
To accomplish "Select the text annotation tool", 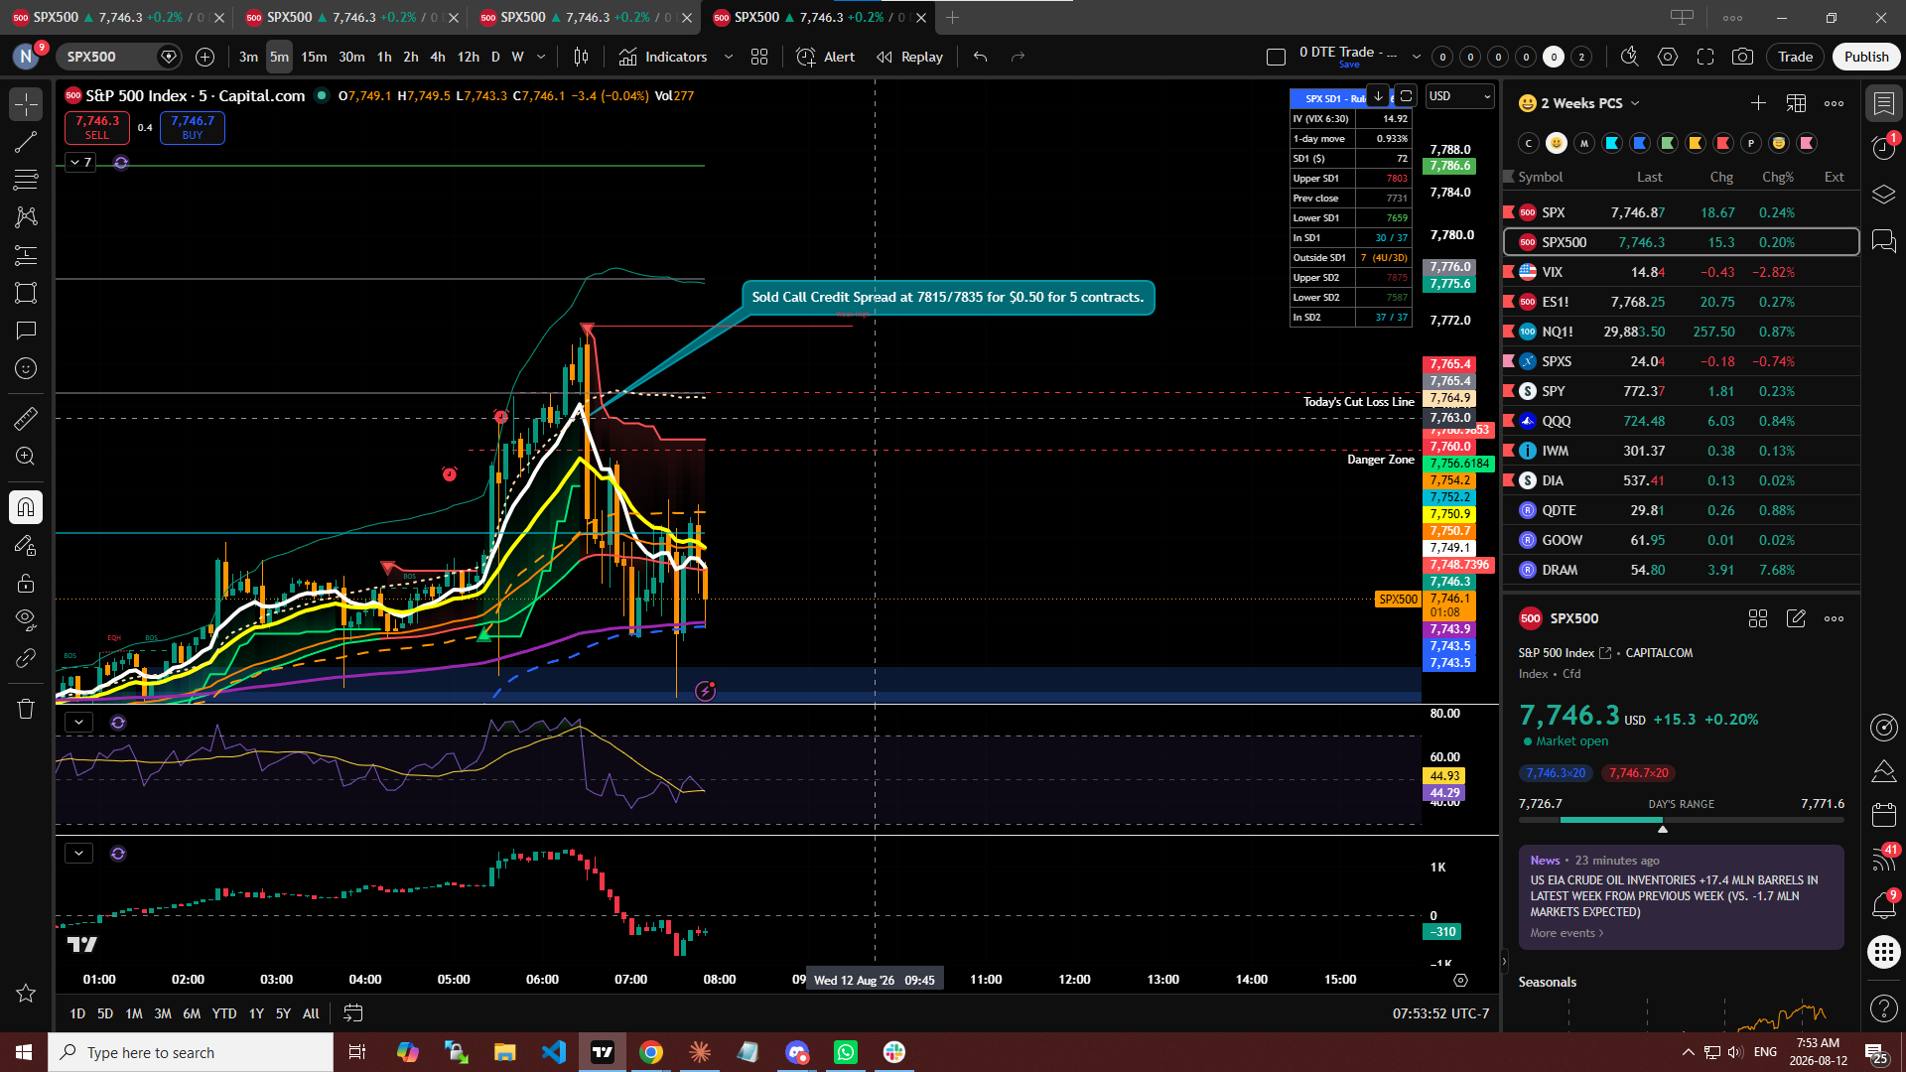I will coord(26,331).
